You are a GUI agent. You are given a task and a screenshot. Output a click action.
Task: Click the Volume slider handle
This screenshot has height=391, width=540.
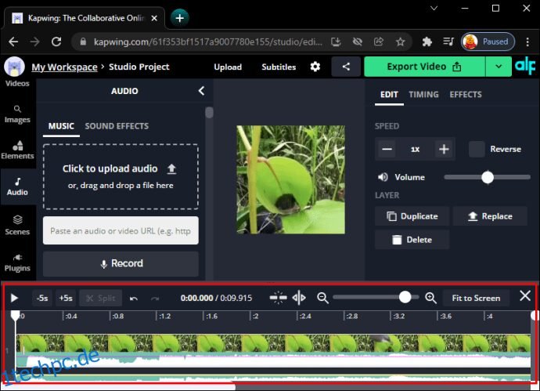(x=488, y=177)
